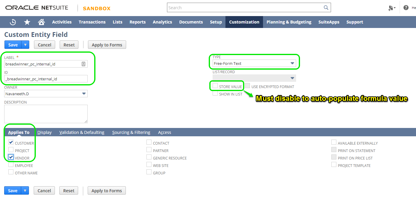416x208 pixels.
Task: Click the top Reset button
Action: point(69,45)
